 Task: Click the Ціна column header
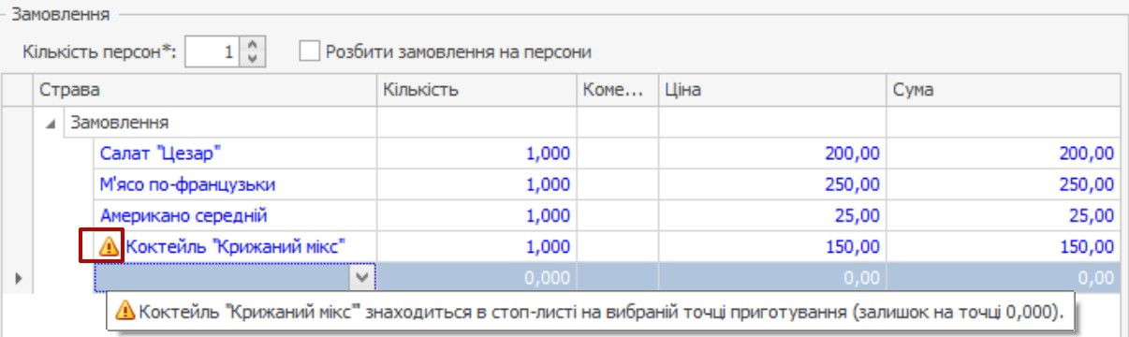772,90
